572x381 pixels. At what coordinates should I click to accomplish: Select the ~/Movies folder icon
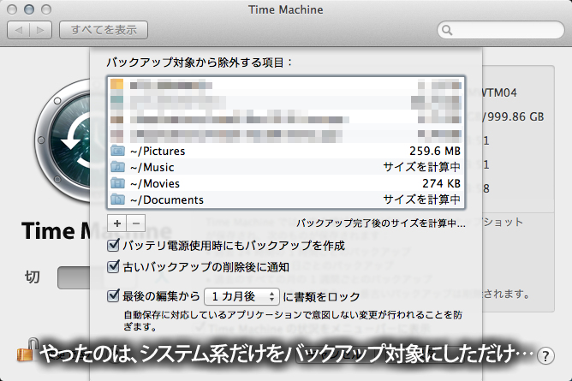click(117, 183)
